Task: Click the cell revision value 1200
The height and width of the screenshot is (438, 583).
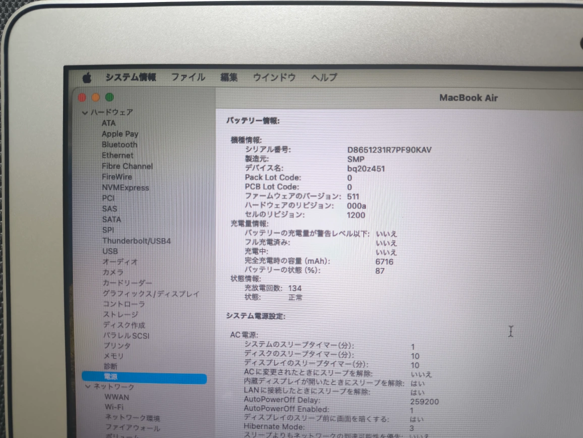Action: pos(356,215)
